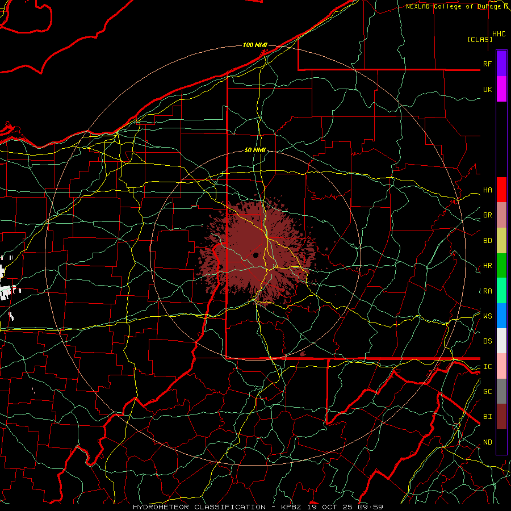The image size is (511, 511).
Task: Click the RF legend label
Action: tap(487, 64)
